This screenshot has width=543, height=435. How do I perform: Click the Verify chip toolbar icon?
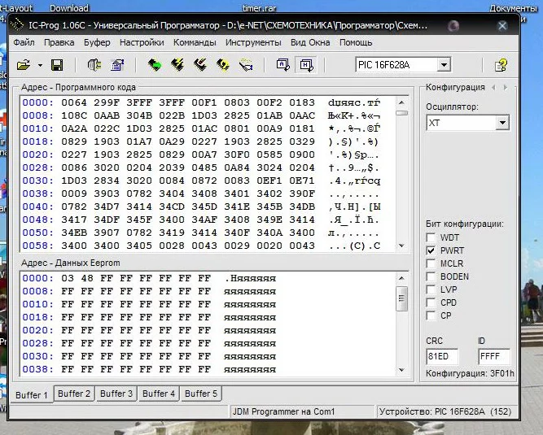pyautogui.click(x=222, y=65)
